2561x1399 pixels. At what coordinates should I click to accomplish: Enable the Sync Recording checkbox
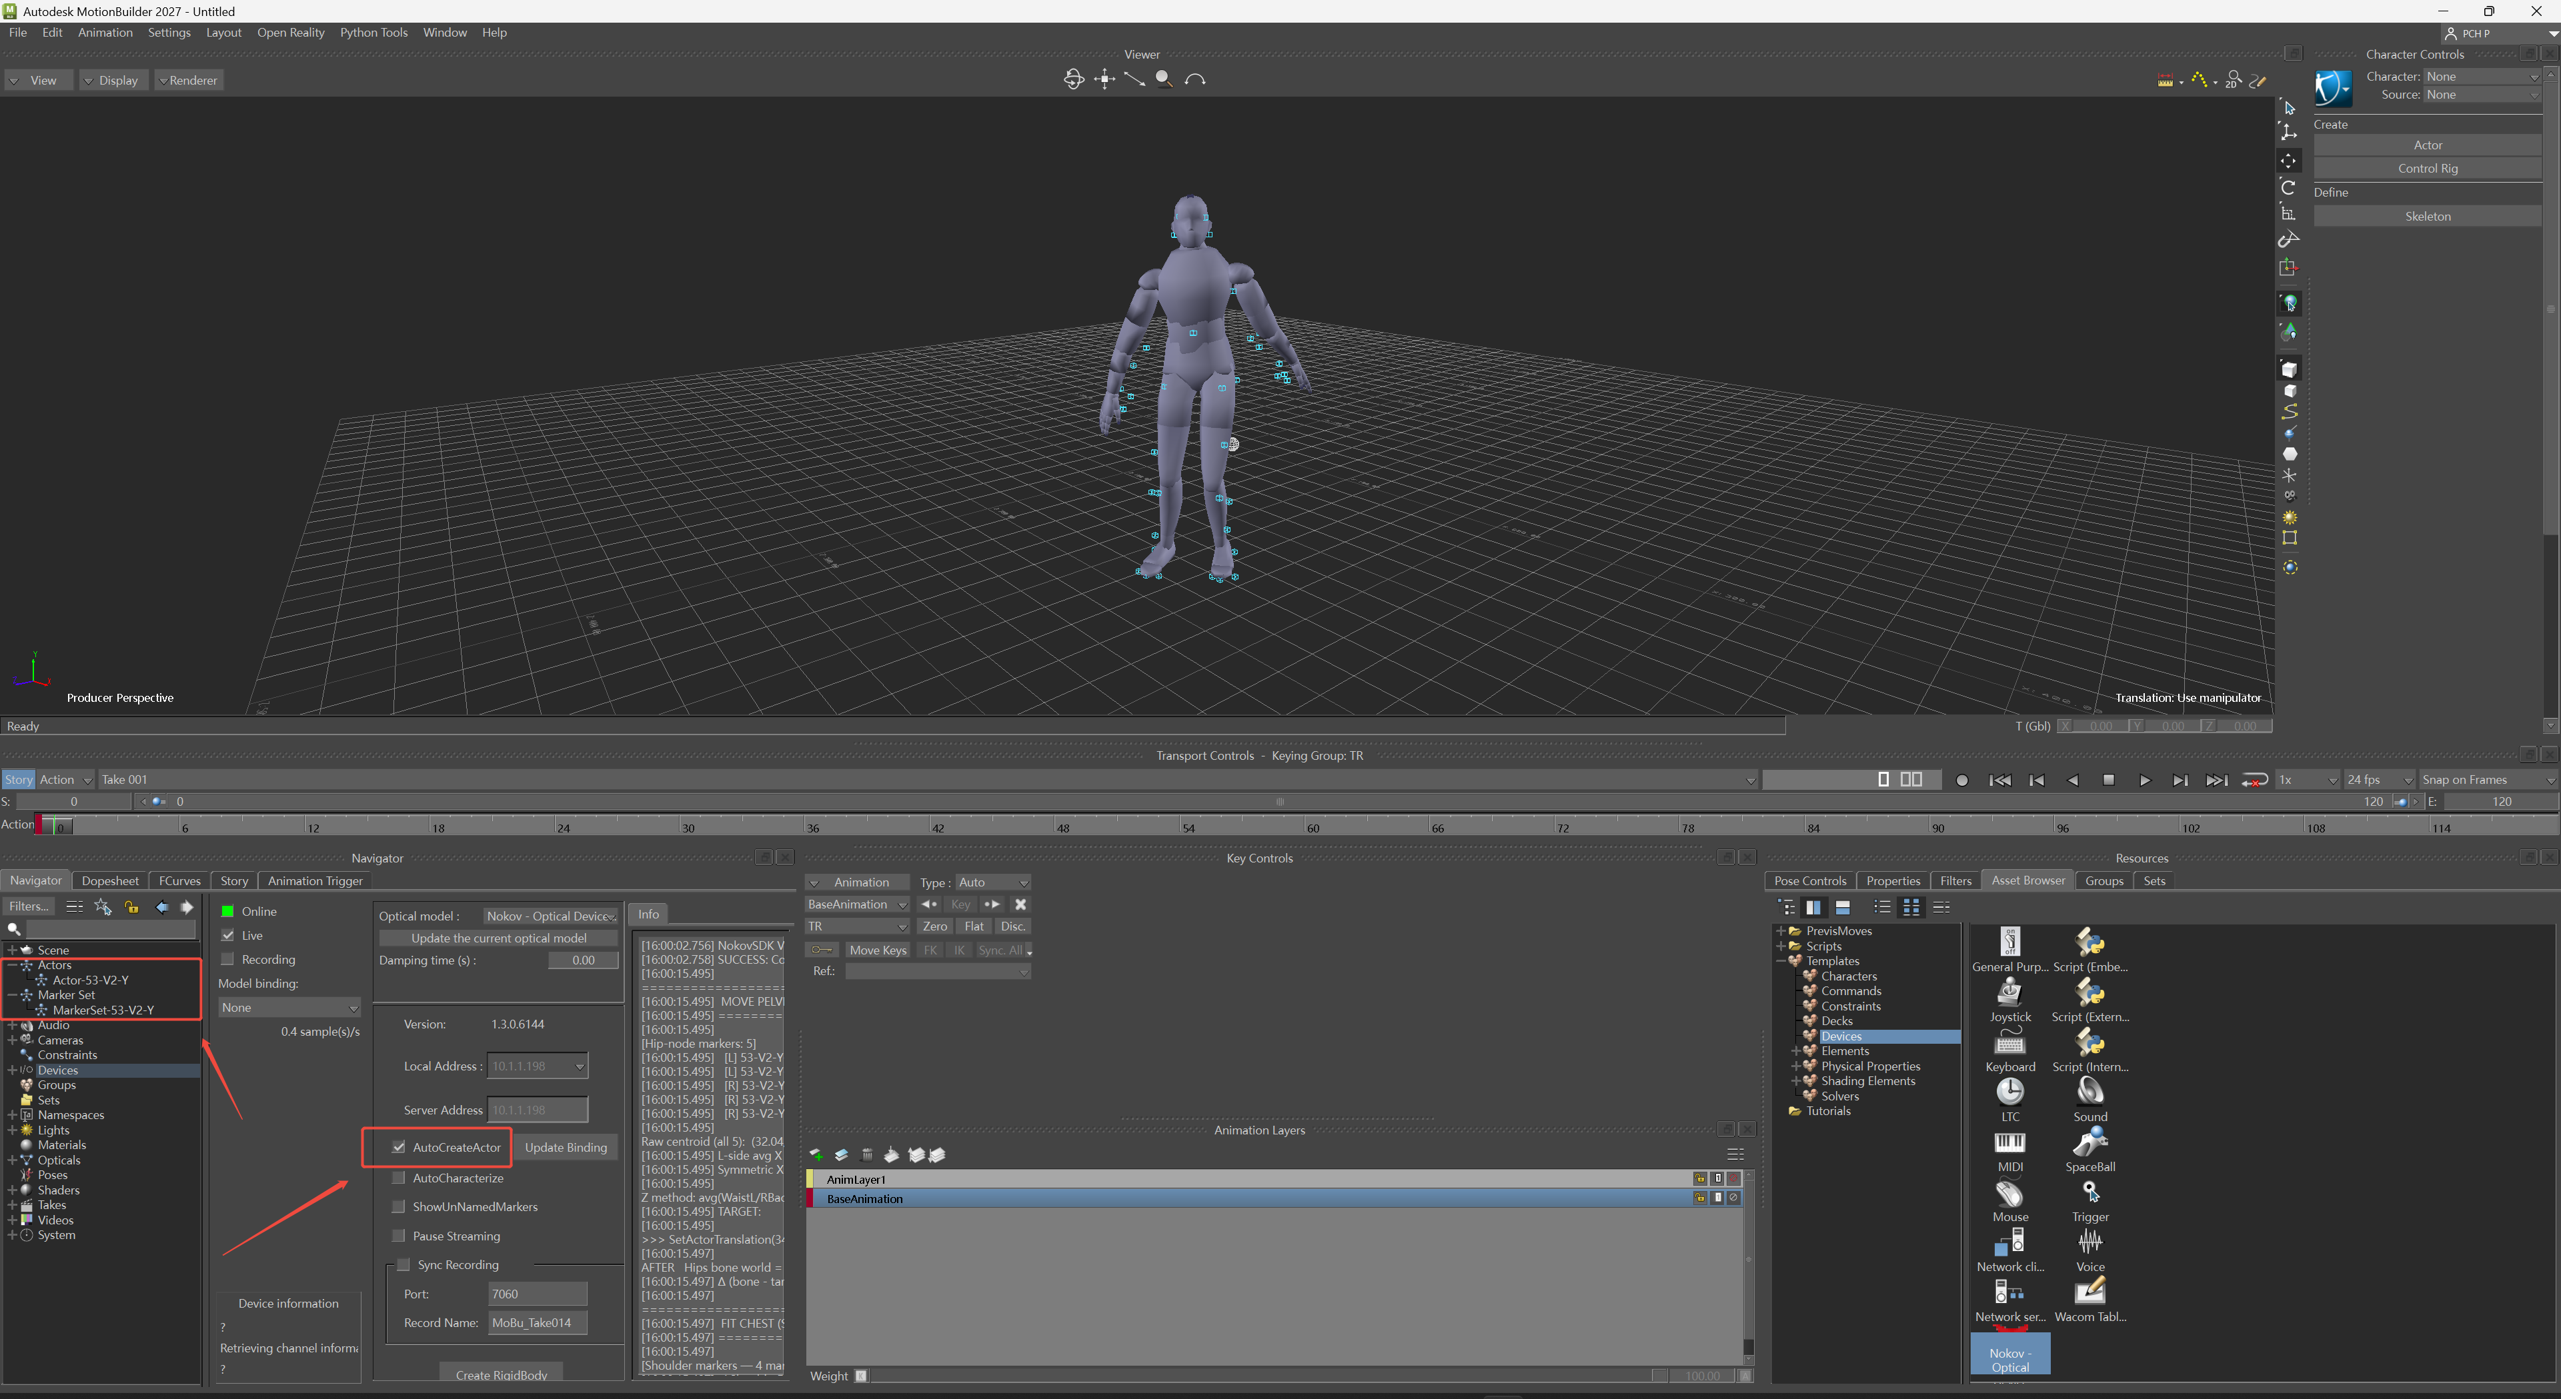click(403, 1265)
